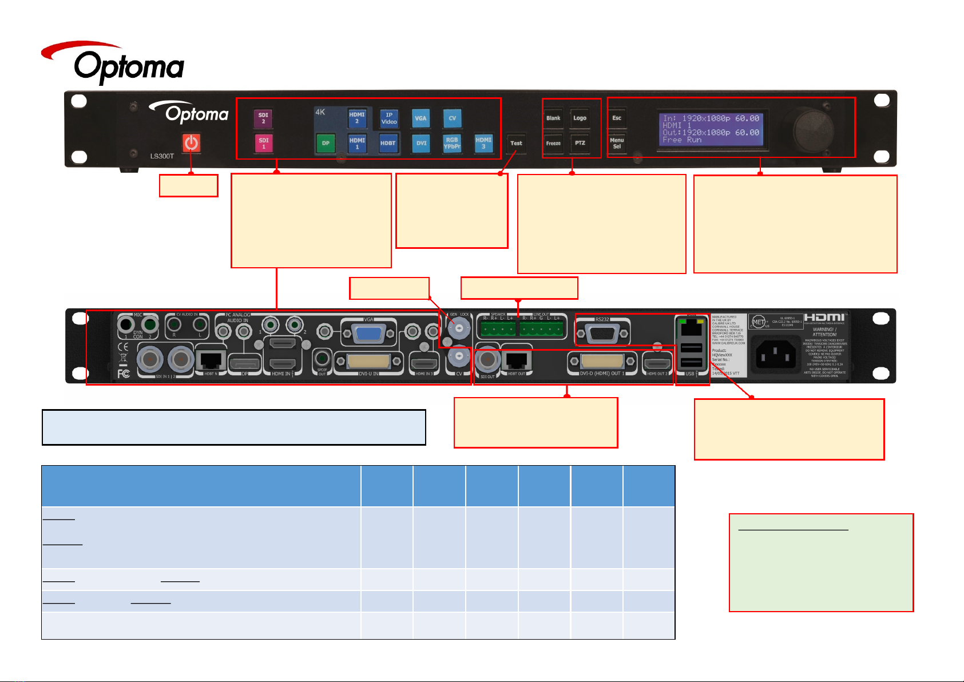Screen dimensions: 964x682
Task: Click the SDI IN 2 BNC connector
Action: 181,359
